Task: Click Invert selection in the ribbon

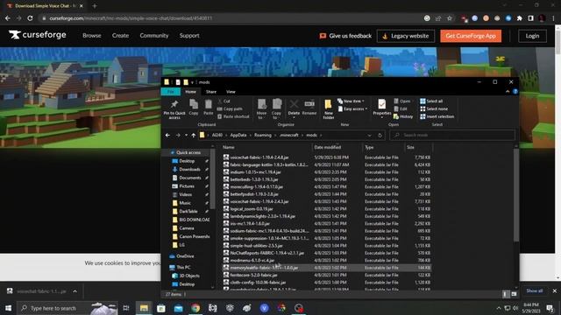Action: point(437,116)
